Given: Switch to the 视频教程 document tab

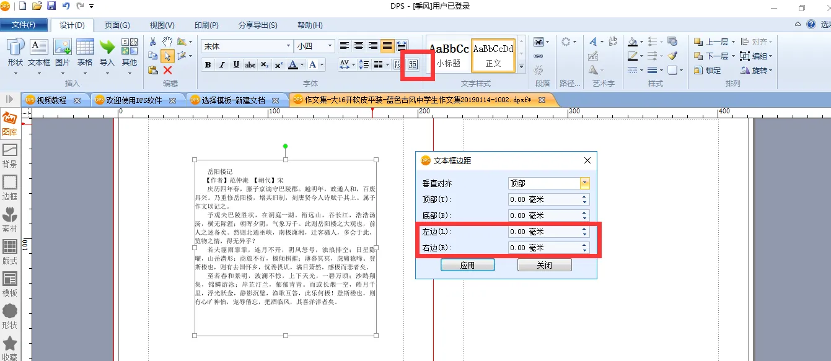Looking at the screenshot, I should pyautogui.click(x=52, y=100).
